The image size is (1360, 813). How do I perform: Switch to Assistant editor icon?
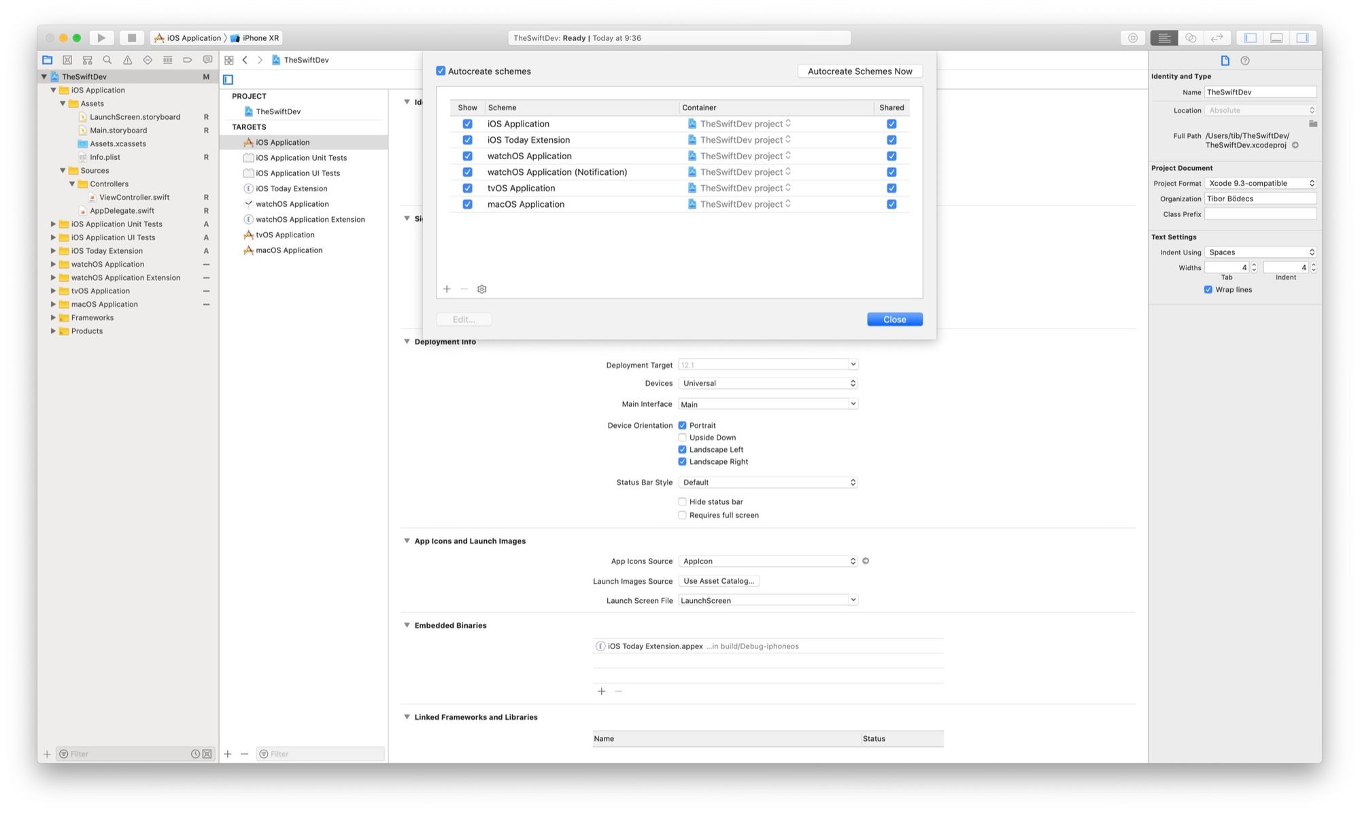[1191, 38]
